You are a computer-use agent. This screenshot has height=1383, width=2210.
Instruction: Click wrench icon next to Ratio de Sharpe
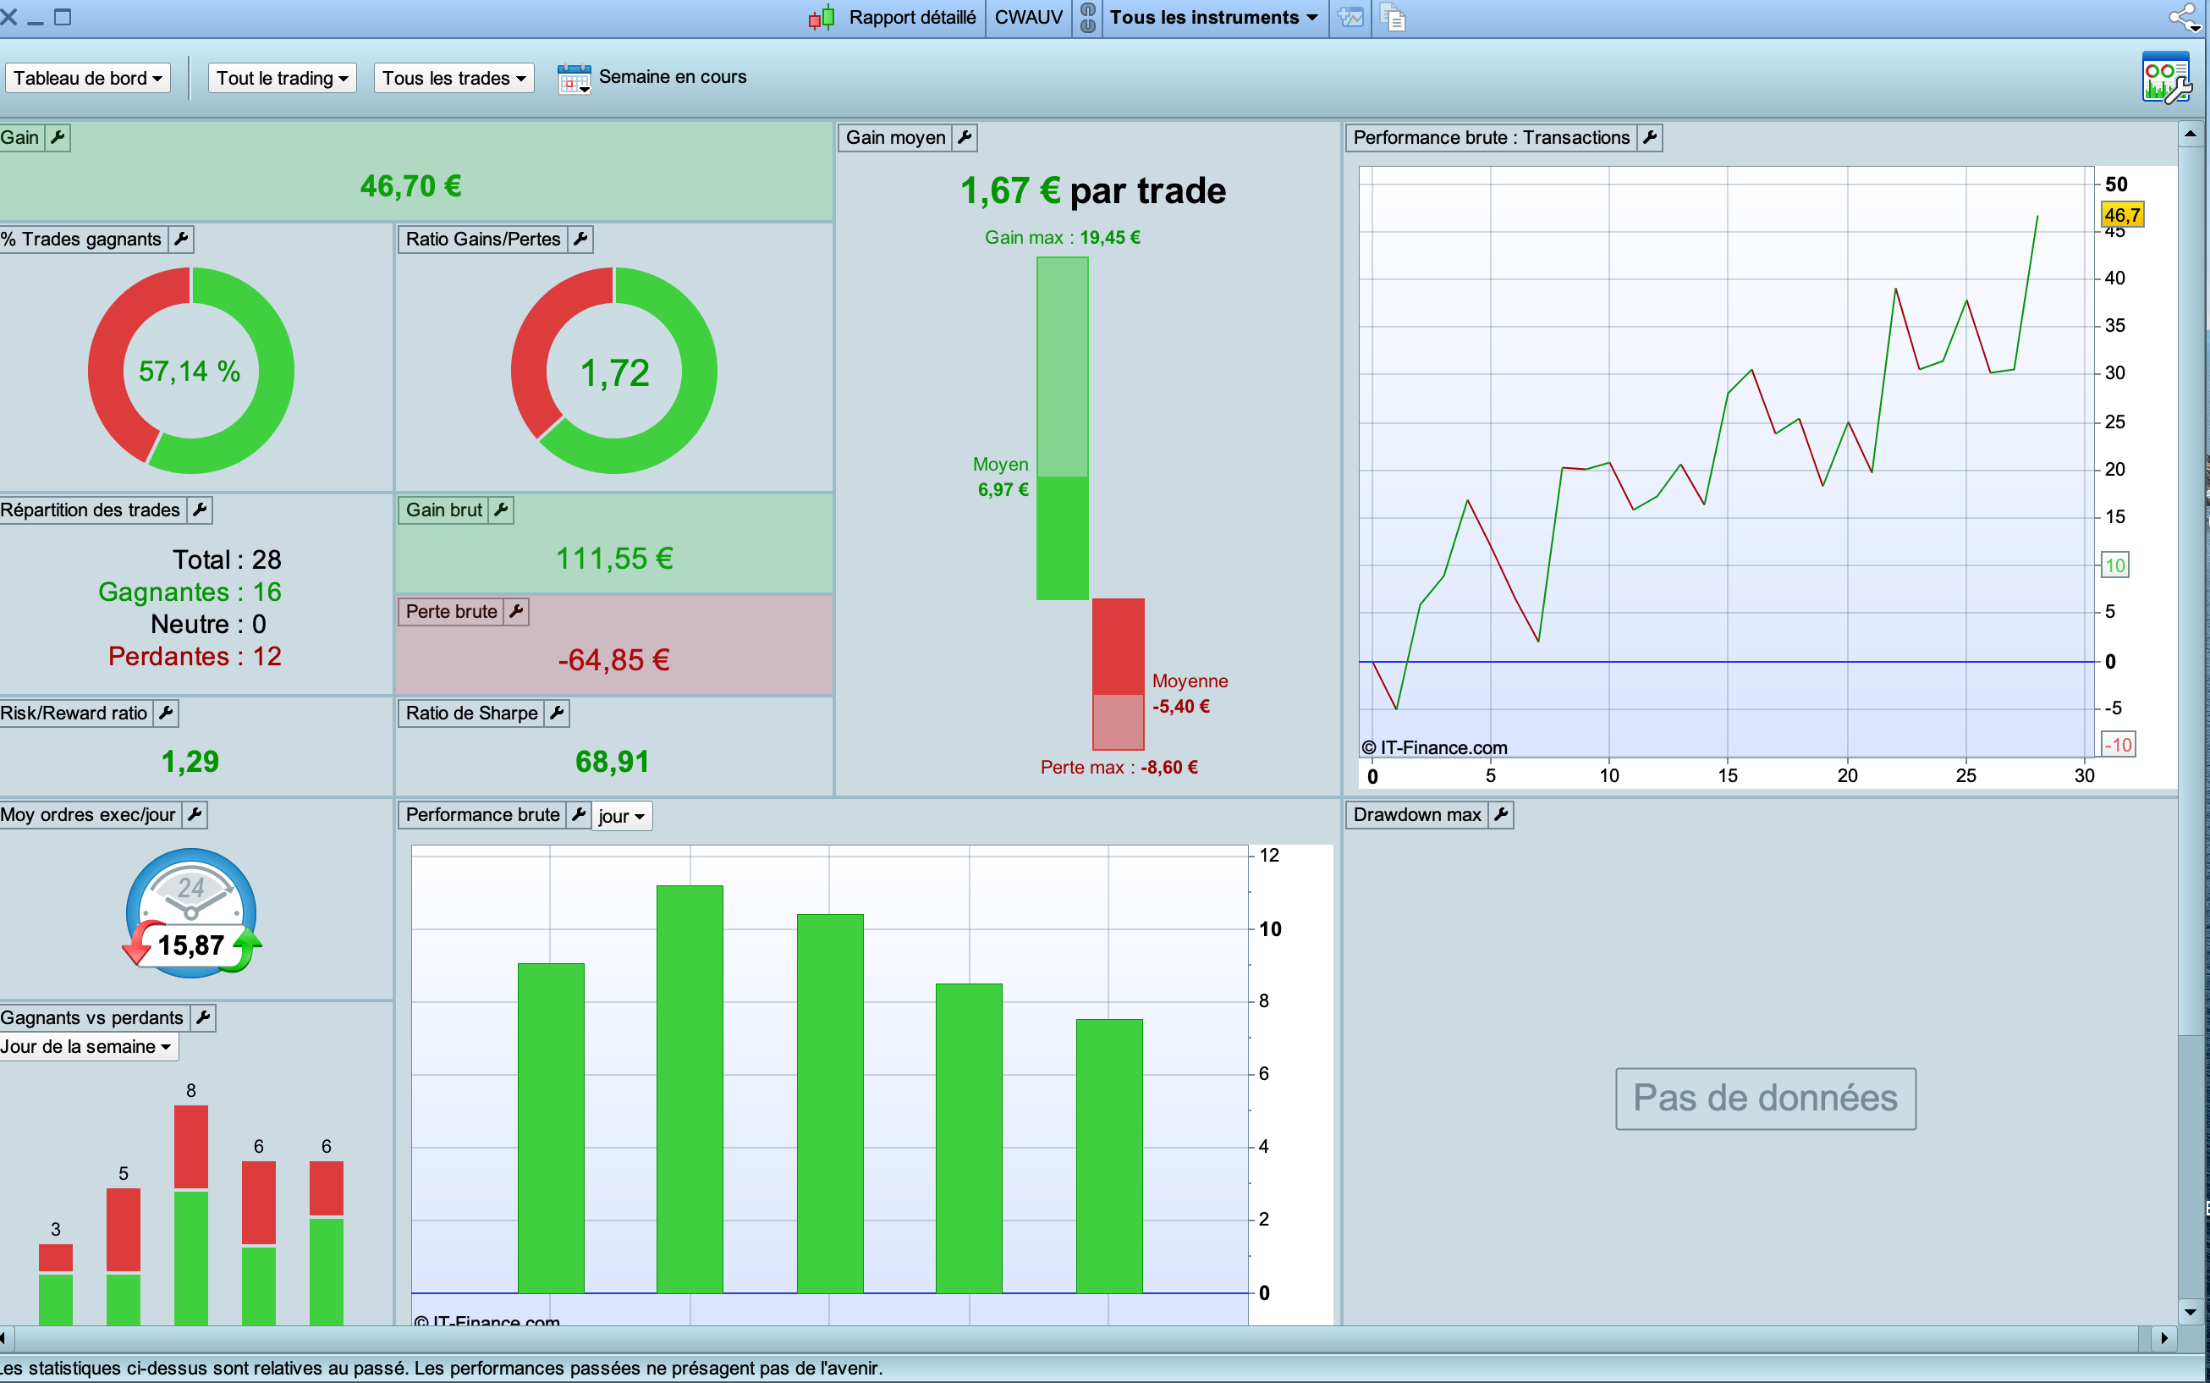557,713
